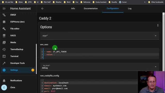
Task: Open TasmoBackup sidebar label
Action: click(17, 49)
